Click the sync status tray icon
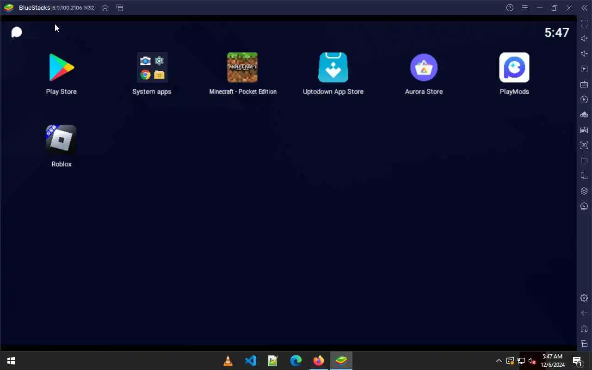592x370 pixels. point(510,361)
